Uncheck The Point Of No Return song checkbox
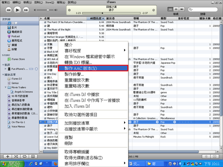Viewport: 223px width, 167px height. (x=45, y=22)
